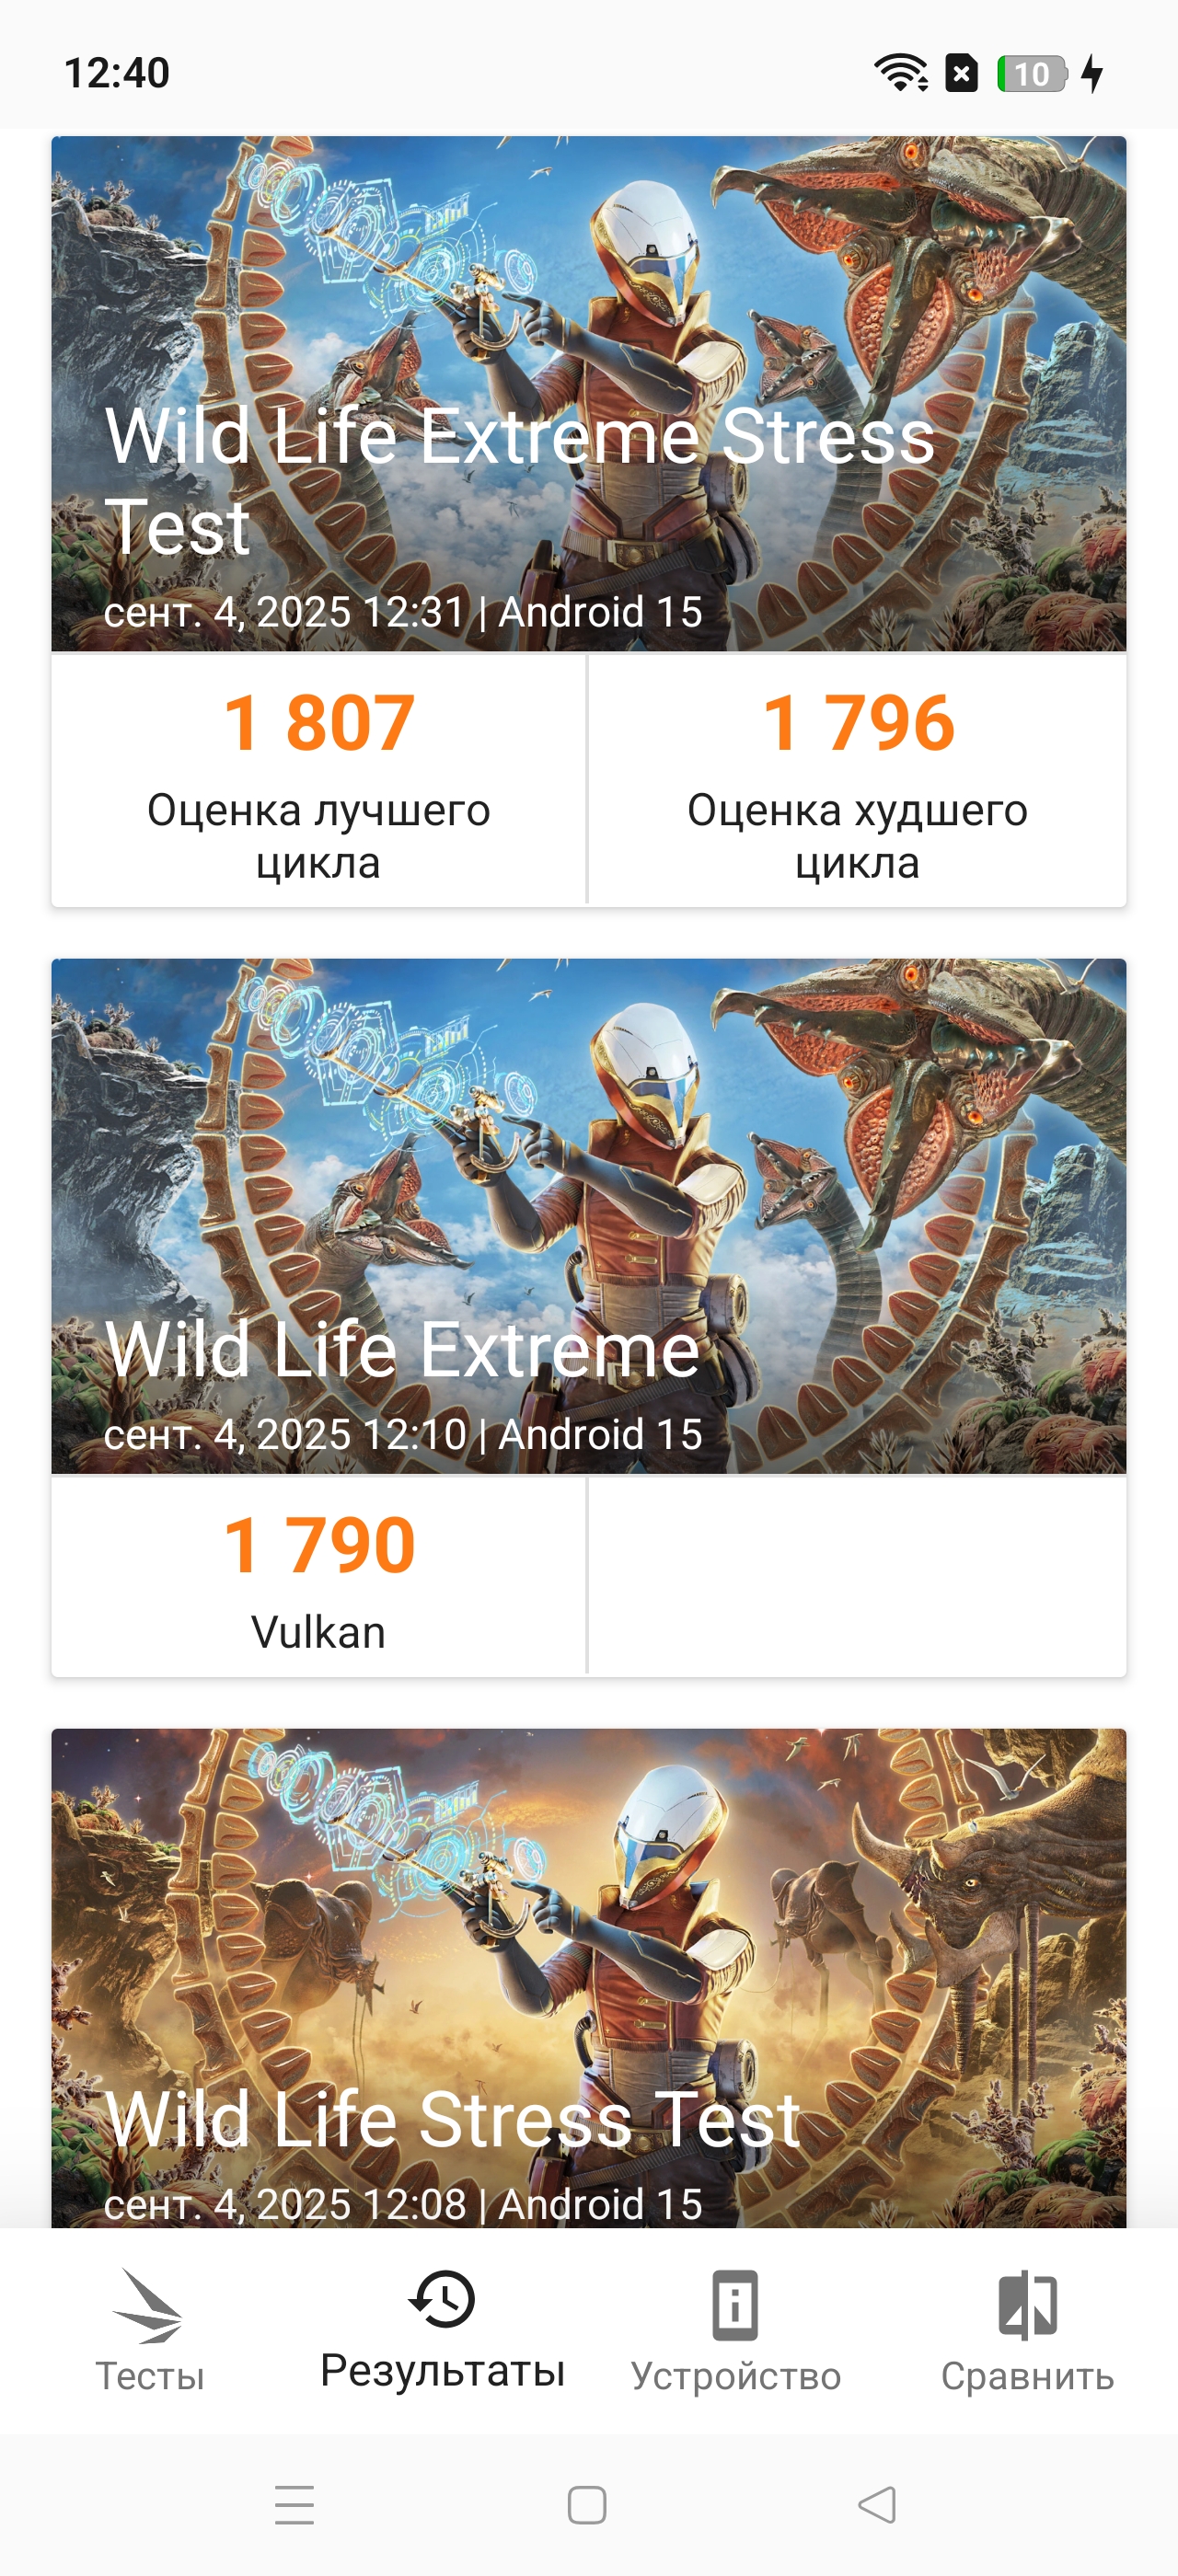Image resolution: width=1178 pixels, height=2576 pixels.
Task: Open the Wild Life Extreme result card
Action: (x=588, y=1216)
